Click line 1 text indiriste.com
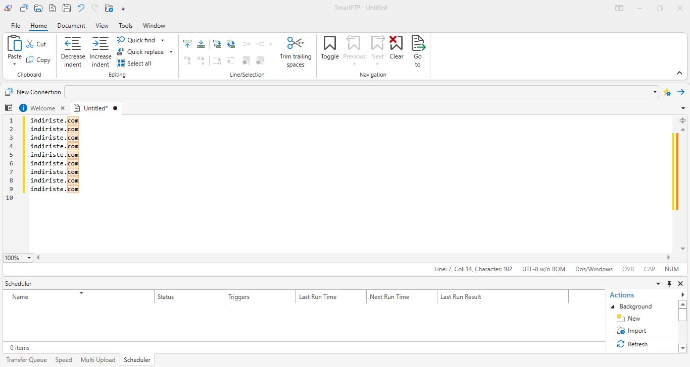690x367 pixels. coord(55,120)
